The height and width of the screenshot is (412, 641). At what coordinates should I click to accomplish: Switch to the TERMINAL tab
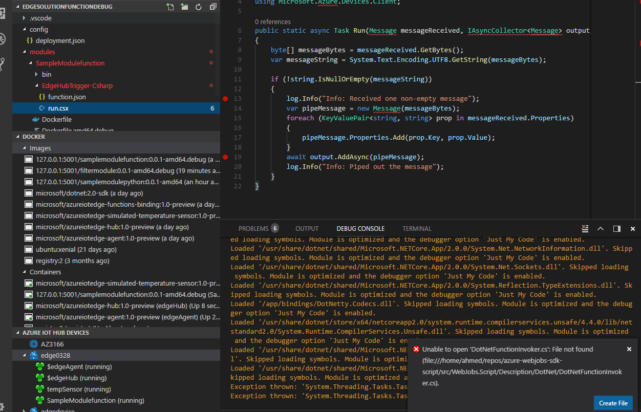coord(417,229)
